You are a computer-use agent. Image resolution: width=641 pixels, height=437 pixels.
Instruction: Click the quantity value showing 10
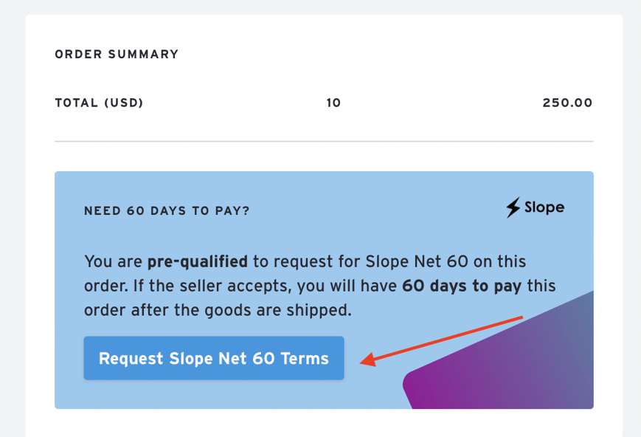coord(333,103)
